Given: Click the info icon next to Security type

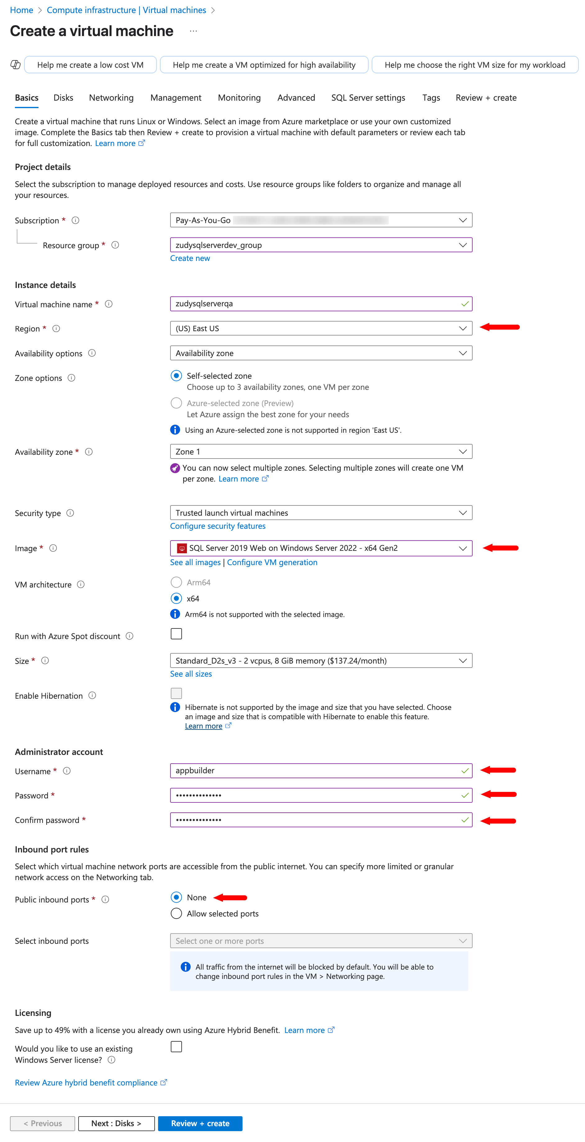Looking at the screenshot, I should (x=70, y=513).
